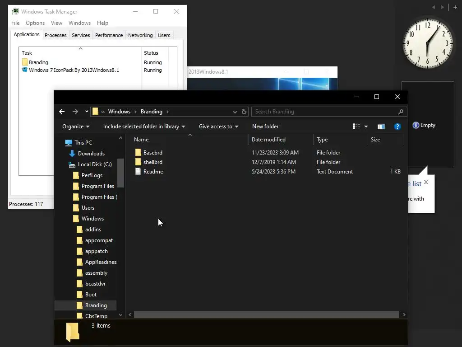Switch to the Networking tab
Image resolution: width=462 pixels, height=347 pixels.
[x=140, y=35]
